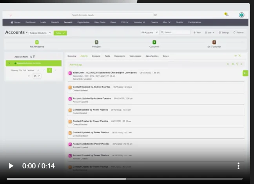Play the video

[x=11, y=166]
